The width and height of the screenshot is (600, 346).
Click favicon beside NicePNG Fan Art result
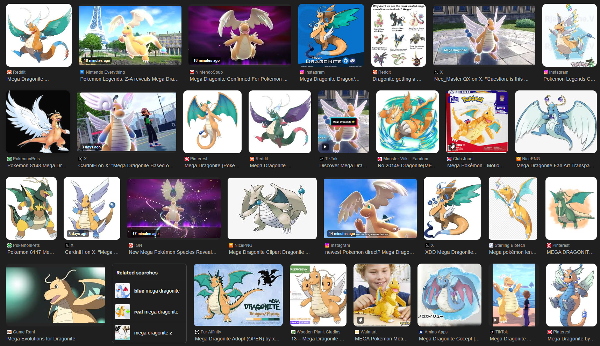[x=519, y=159]
